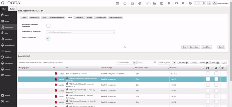Image resolution: width=232 pixels, height=107 pixels.
Task: Click the PDF icon for AM159
Action: (x=56, y=74)
